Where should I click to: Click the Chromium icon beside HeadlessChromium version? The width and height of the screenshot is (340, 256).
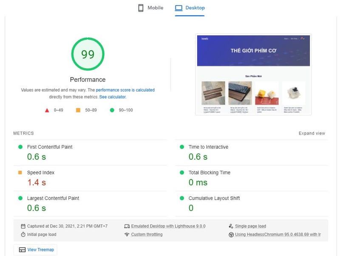pos(231,235)
